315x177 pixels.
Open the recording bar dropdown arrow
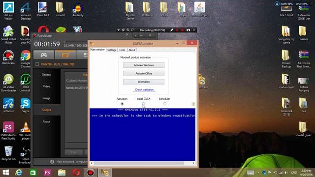[x=119, y=30]
